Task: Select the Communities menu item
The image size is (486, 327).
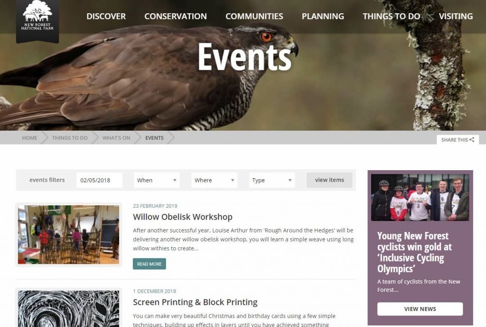Action: click(x=254, y=16)
